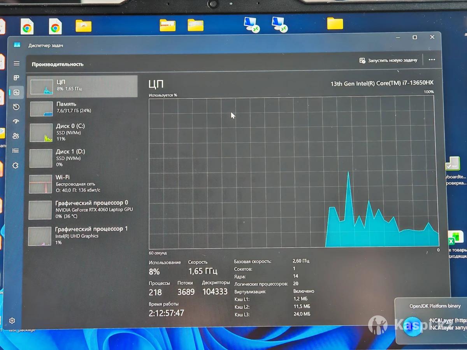Image resolution: width=467 pixels, height=350 pixels.
Task: Select Графический процессор 0 NVIDIA item
Action: (x=82, y=210)
